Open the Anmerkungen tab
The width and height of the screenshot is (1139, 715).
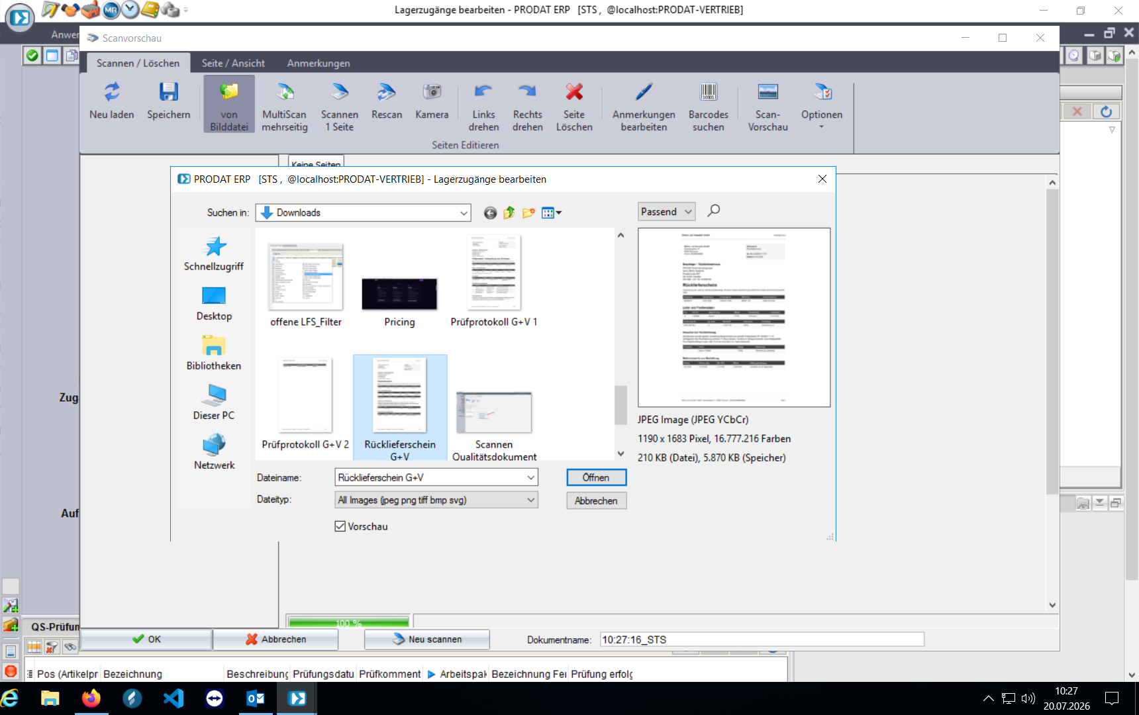[x=319, y=63]
